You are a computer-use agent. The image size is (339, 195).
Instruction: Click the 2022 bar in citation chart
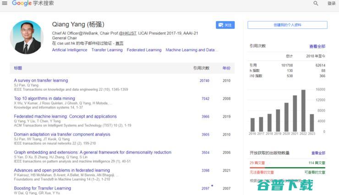[x=303, y=111]
